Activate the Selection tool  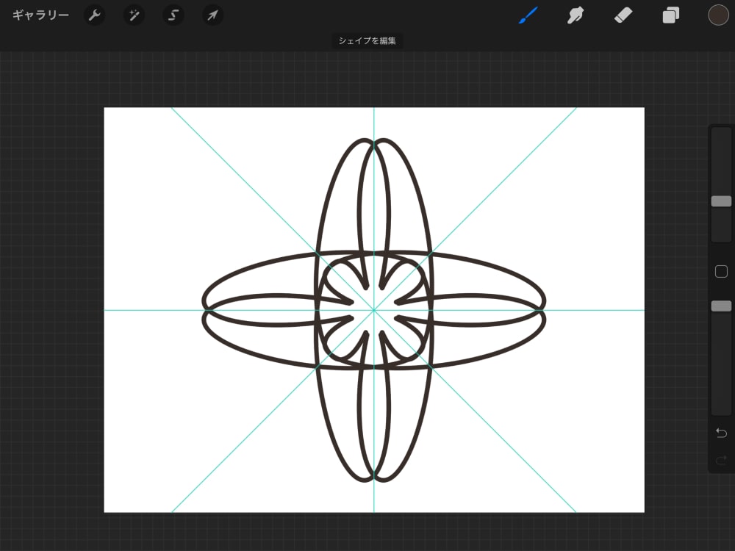[x=173, y=15]
